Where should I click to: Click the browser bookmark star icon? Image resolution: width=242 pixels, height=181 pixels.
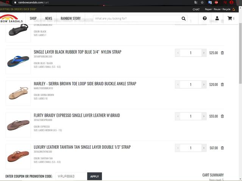pyautogui.click(x=202, y=2)
